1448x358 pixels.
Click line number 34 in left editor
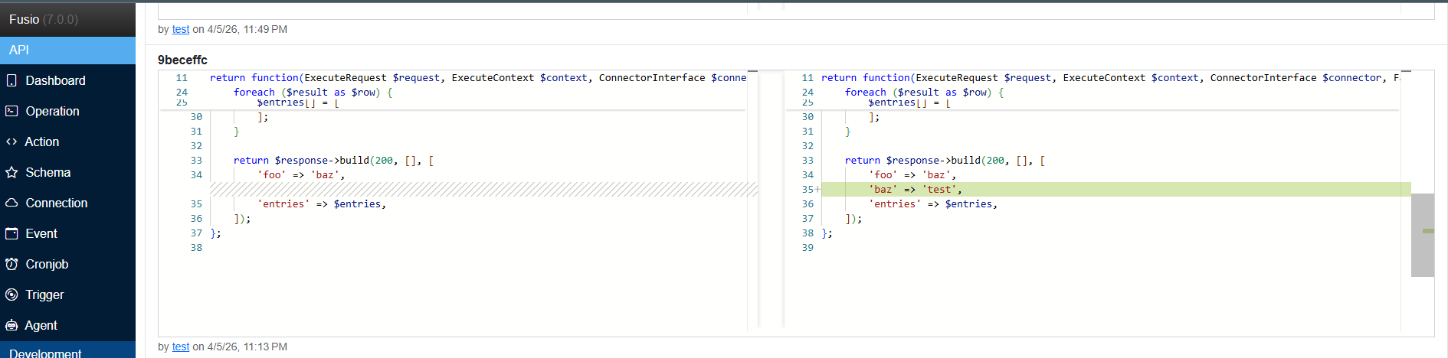click(196, 174)
